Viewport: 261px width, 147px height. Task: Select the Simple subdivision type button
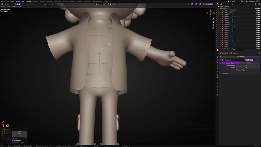point(249,63)
